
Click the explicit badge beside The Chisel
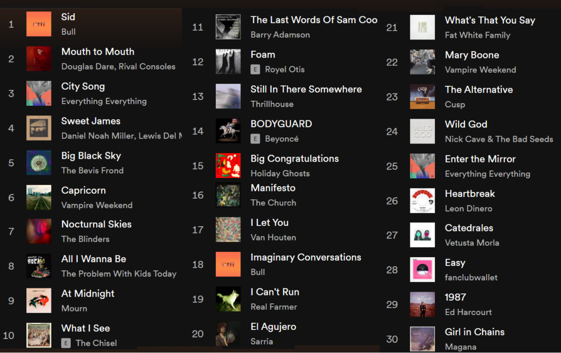pyautogui.click(x=66, y=343)
